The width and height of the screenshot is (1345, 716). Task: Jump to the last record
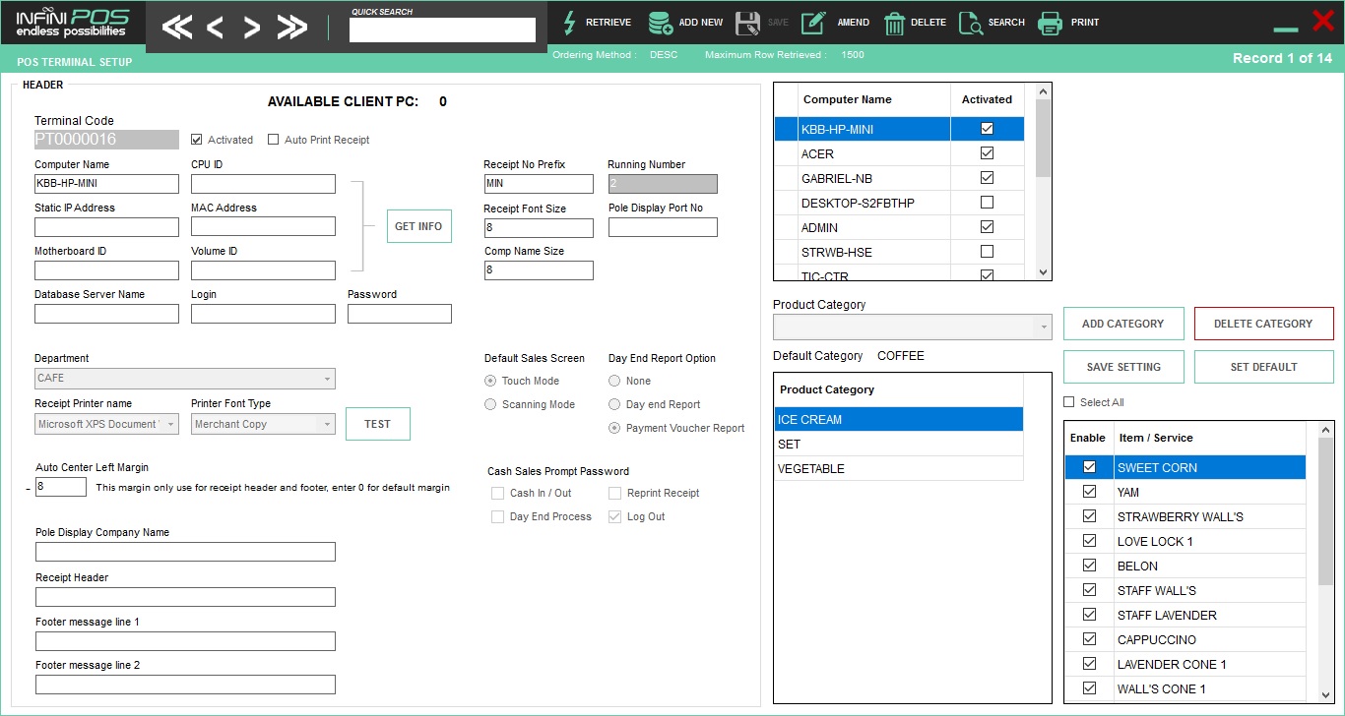[x=292, y=28]
